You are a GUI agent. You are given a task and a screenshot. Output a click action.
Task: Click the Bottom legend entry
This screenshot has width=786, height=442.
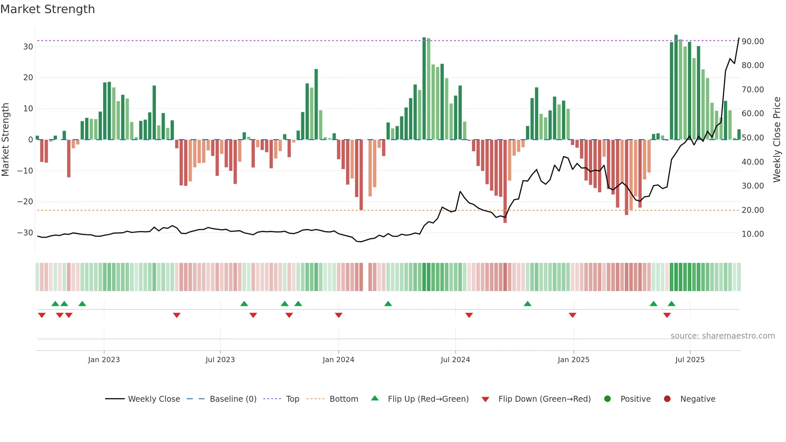[332, 399]
